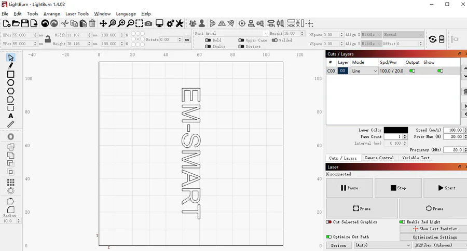Click the Undo arrow icon

click(45, 23)
